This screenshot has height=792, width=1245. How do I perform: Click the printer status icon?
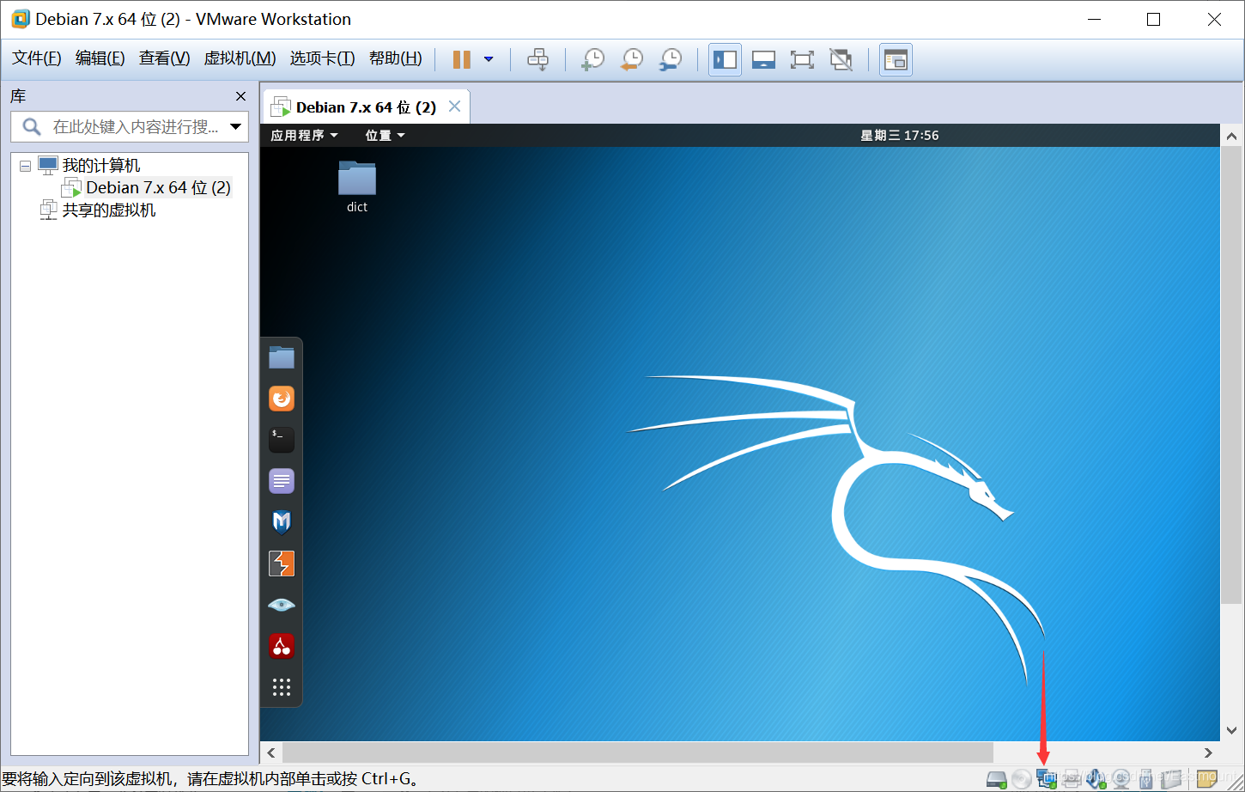click(1072, 778)
